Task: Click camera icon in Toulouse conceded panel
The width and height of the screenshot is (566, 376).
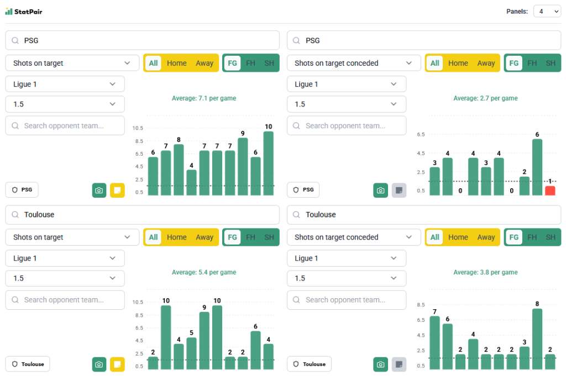Action: pos(380,364)
